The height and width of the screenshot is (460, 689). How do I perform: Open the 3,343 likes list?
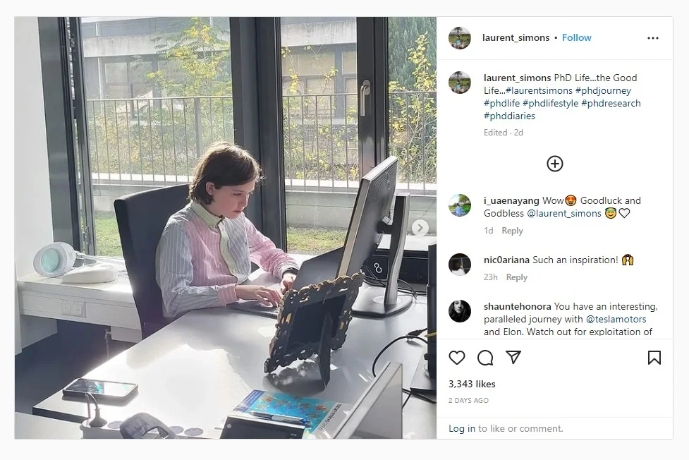(472, 384)
